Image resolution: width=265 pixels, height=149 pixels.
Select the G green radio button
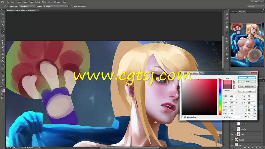coord(224,110)
